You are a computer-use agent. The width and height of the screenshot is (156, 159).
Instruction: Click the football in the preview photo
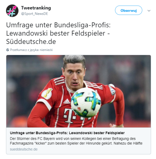(86, 103)
